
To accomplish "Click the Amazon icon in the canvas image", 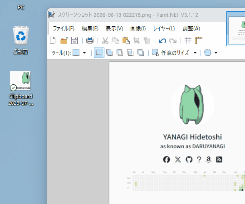I will point(208,160).
